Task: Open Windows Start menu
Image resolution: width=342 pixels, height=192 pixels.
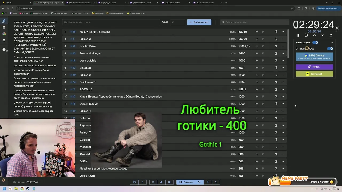Action: (x=4, y=189)
